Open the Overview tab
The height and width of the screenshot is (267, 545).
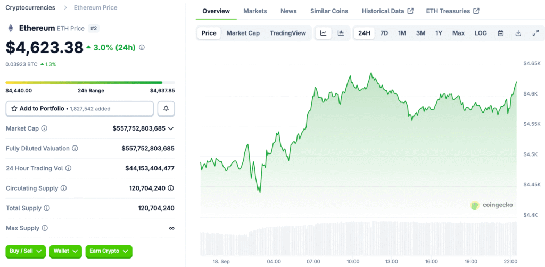click(216, 11)
